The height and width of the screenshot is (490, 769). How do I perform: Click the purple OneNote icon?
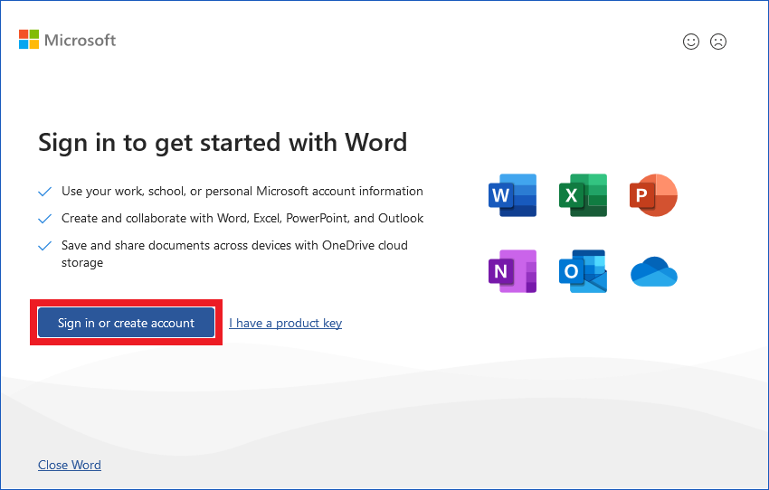tap(512, 271)
